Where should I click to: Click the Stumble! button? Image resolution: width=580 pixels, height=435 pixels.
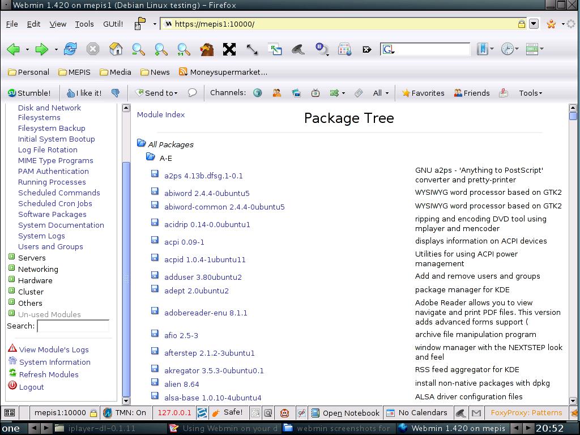[x=29, y=93]
